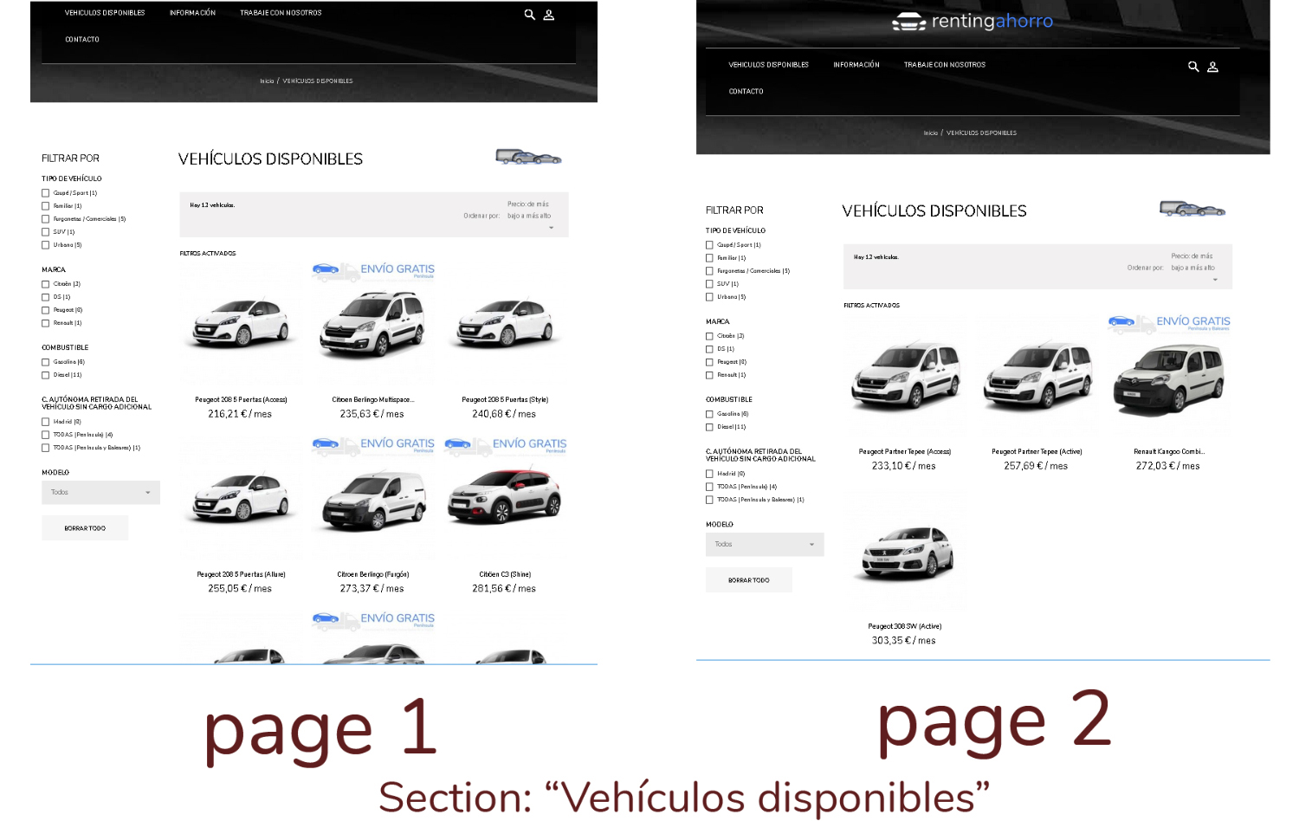Click the Envío Gratis badge above Citroën C3 (Shine)

tap(506, 445)
